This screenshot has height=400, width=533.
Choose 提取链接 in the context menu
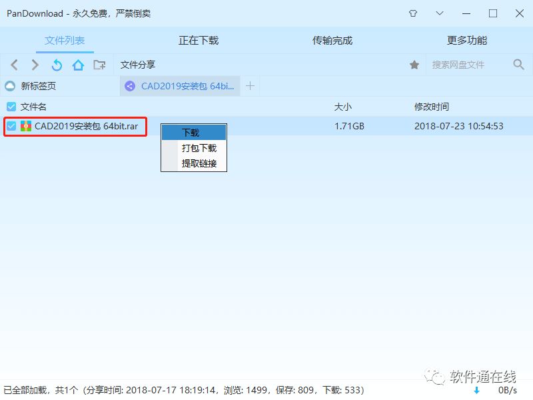tap(194, 163)
